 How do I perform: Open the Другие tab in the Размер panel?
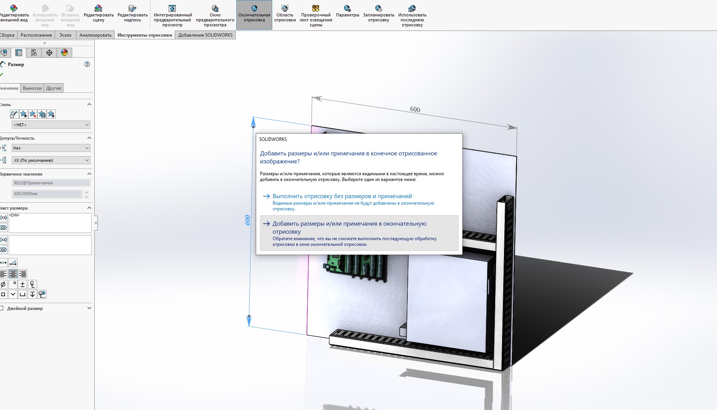tap(53, 88)
